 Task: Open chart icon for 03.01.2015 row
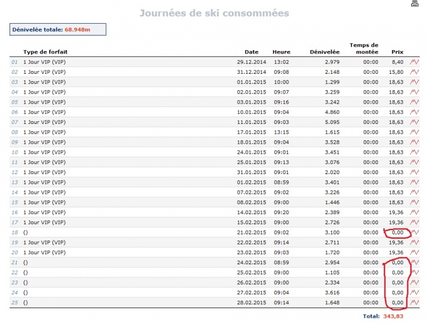pos(414,102)
